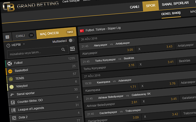The width and height of the screenshot is (196, 122).
Task: Click the Counter-Strike: GO icon
Action: click(13, 102)
